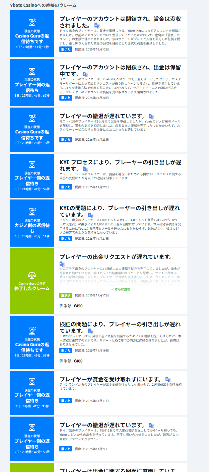Click the 開いた badge in the KYC プロセス card

pos(66,187)
